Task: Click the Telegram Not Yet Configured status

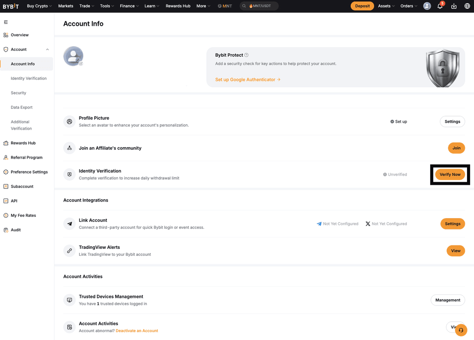Action: [338, 224]
